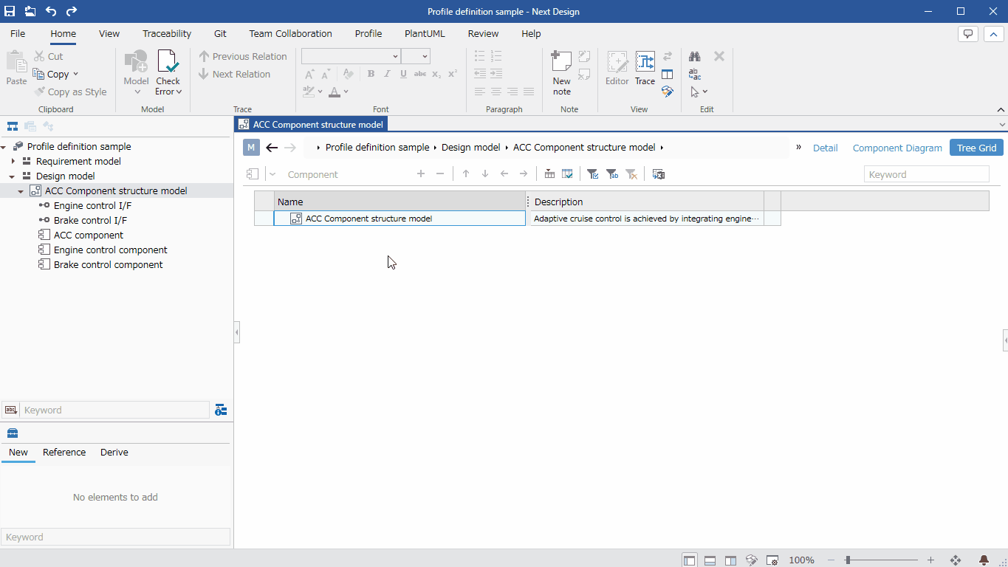
Task: Expand the double-chevron view overflow
Action: [798, 147]
